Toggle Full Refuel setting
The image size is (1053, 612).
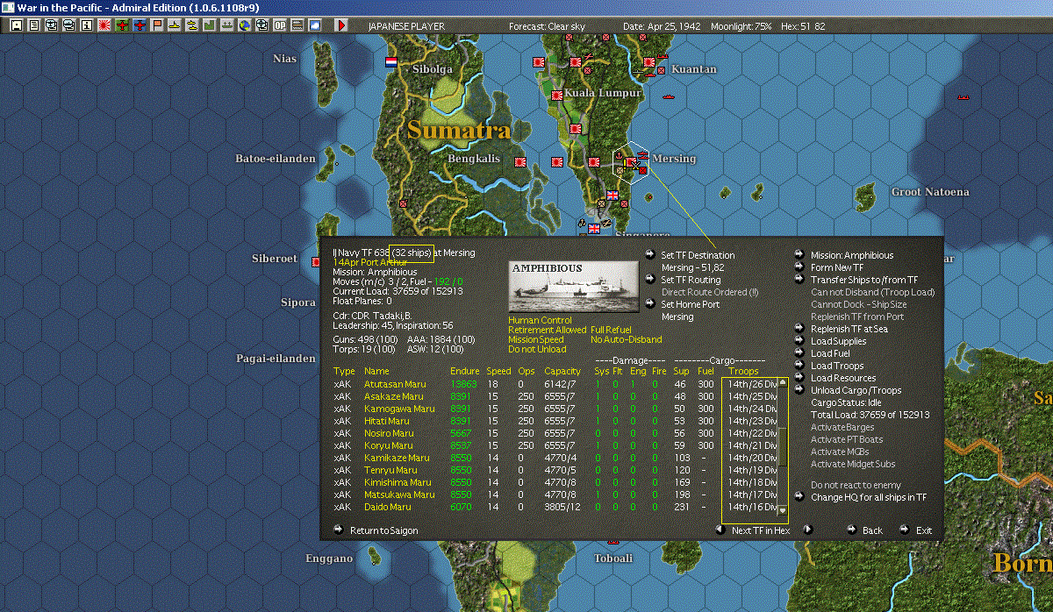(612, 330)
